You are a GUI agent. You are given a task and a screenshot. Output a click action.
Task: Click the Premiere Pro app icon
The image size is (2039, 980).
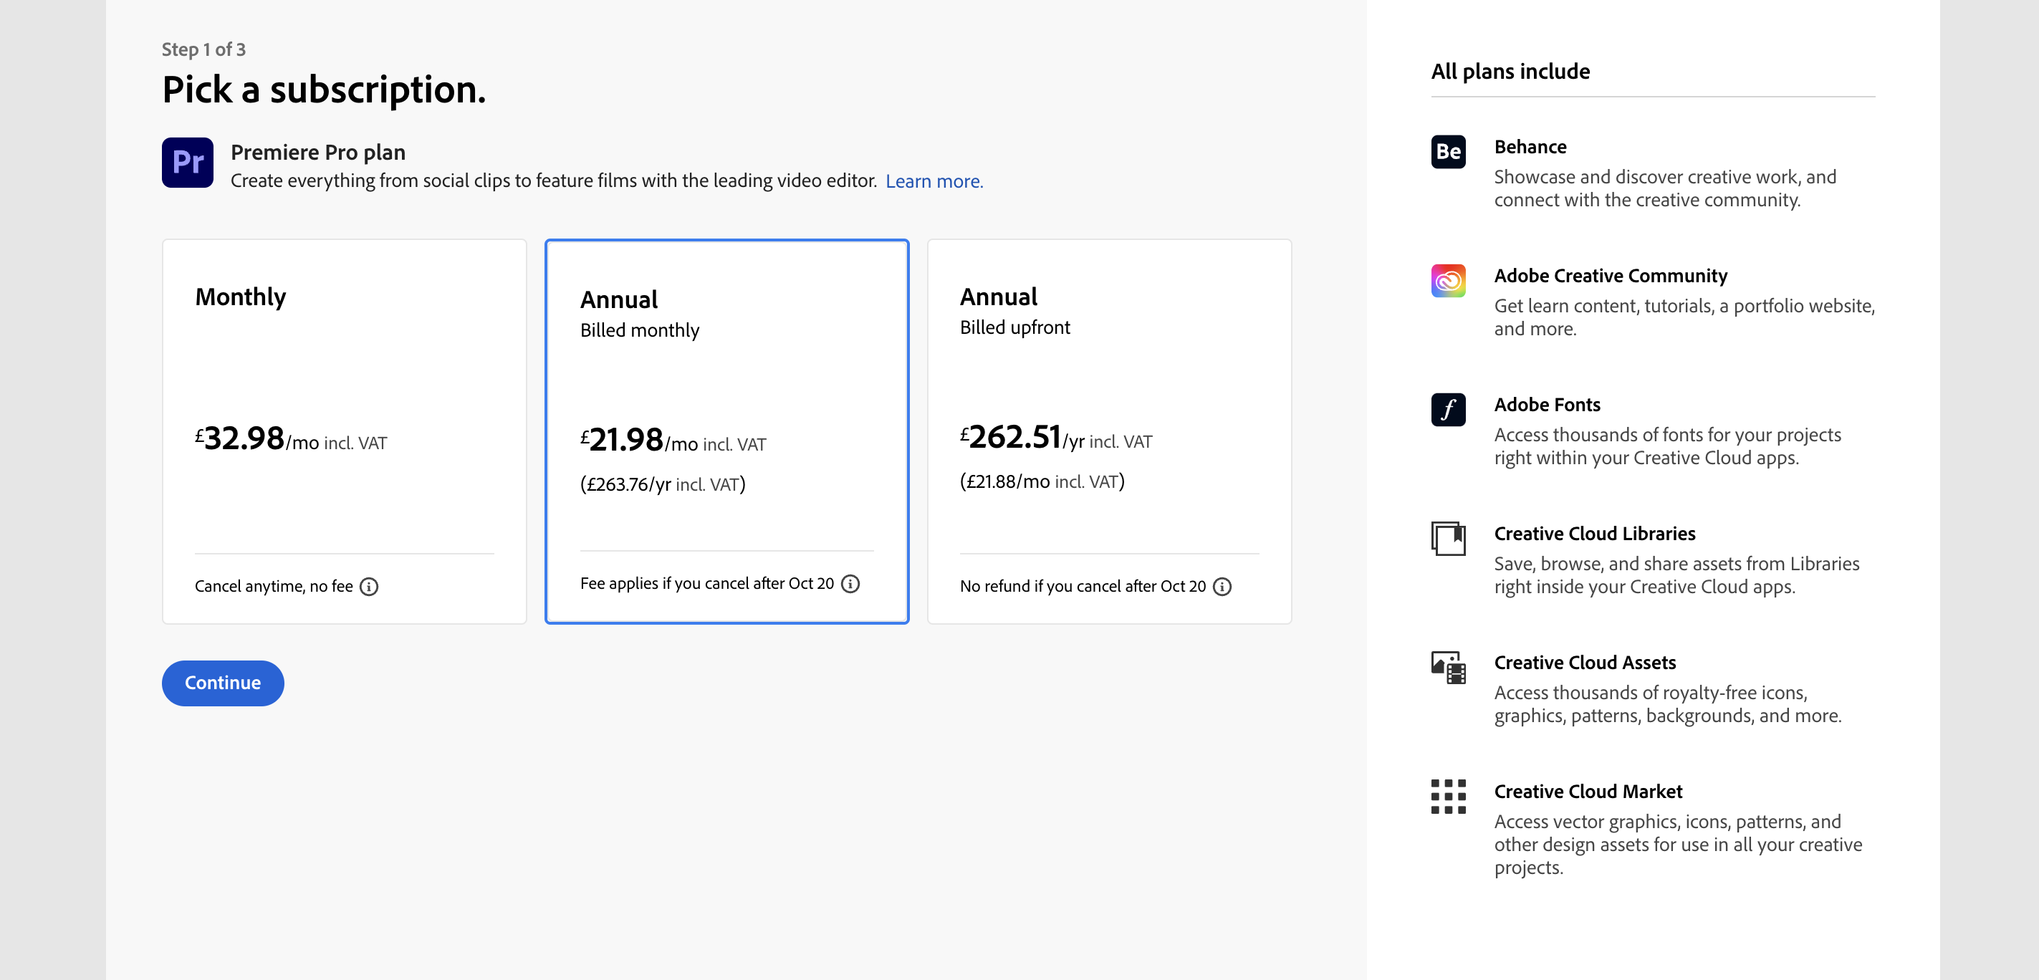(188, 163)
